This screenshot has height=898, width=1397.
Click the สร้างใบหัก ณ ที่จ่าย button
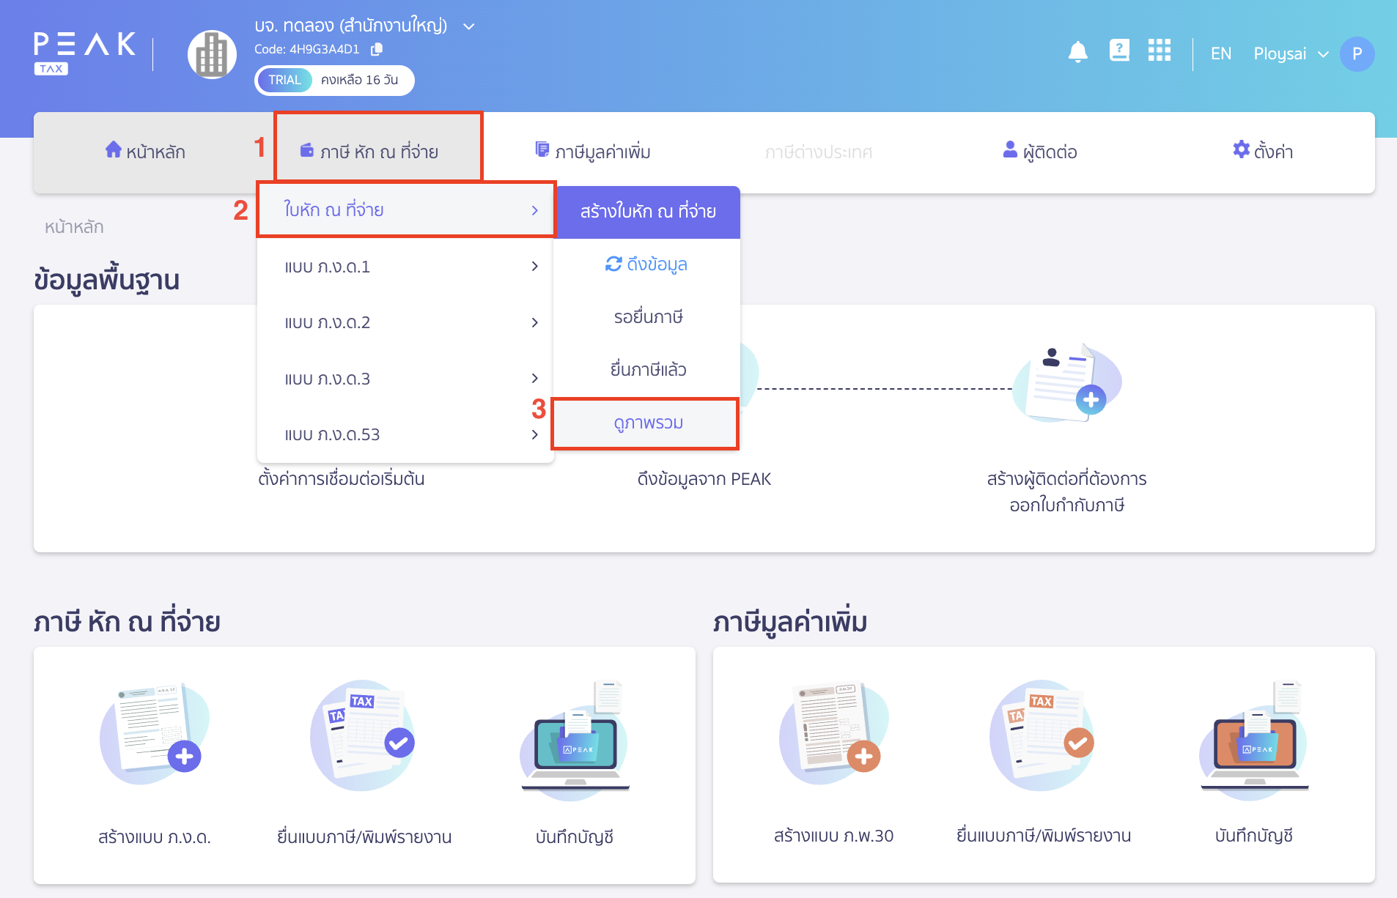pyautogui.click(x=647, y=212)
